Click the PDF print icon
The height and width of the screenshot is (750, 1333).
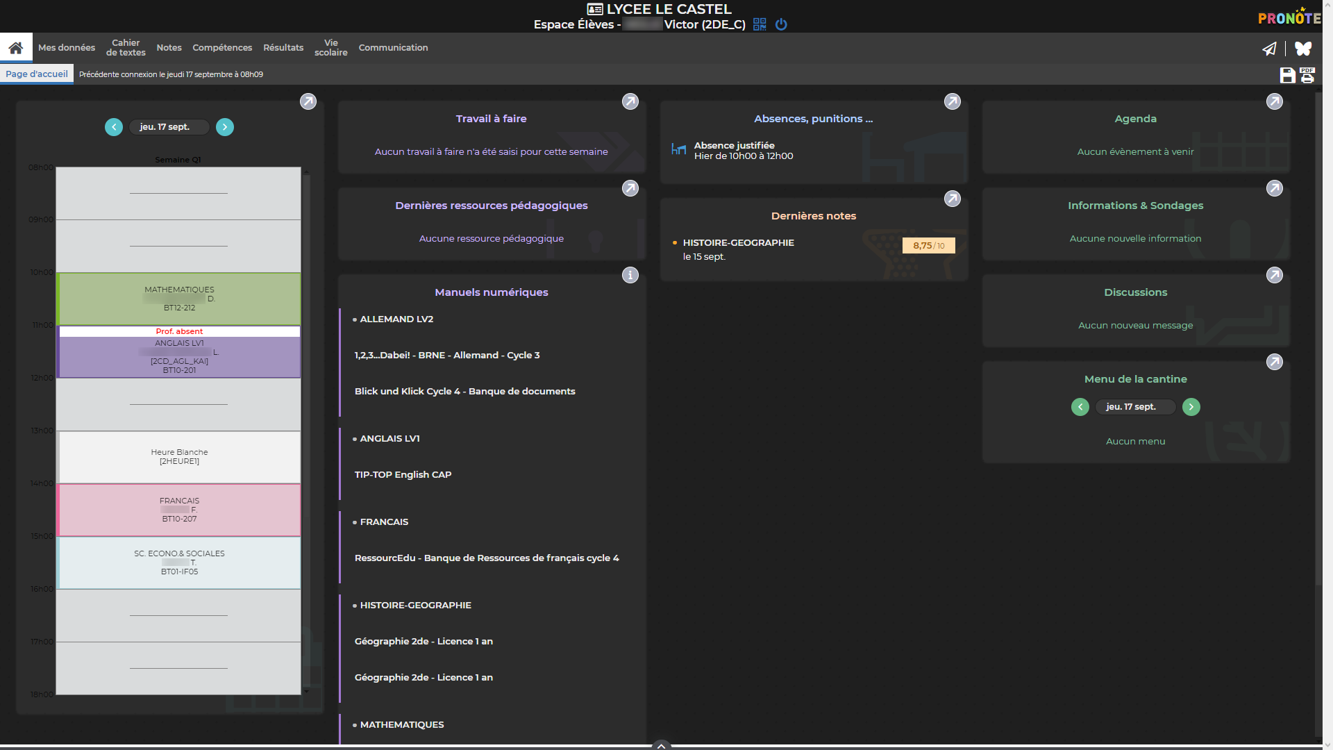[1307, 75]
